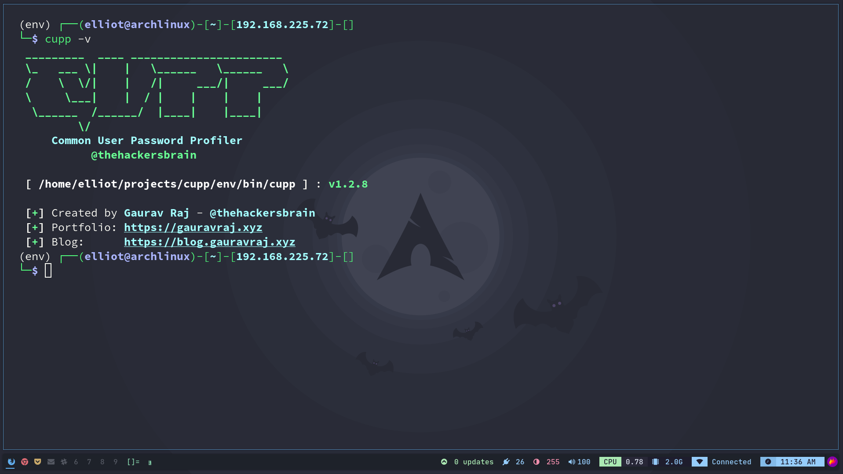Click the battery value 26
This screenshot has width=843, height=474.
[x=520, y=462]
